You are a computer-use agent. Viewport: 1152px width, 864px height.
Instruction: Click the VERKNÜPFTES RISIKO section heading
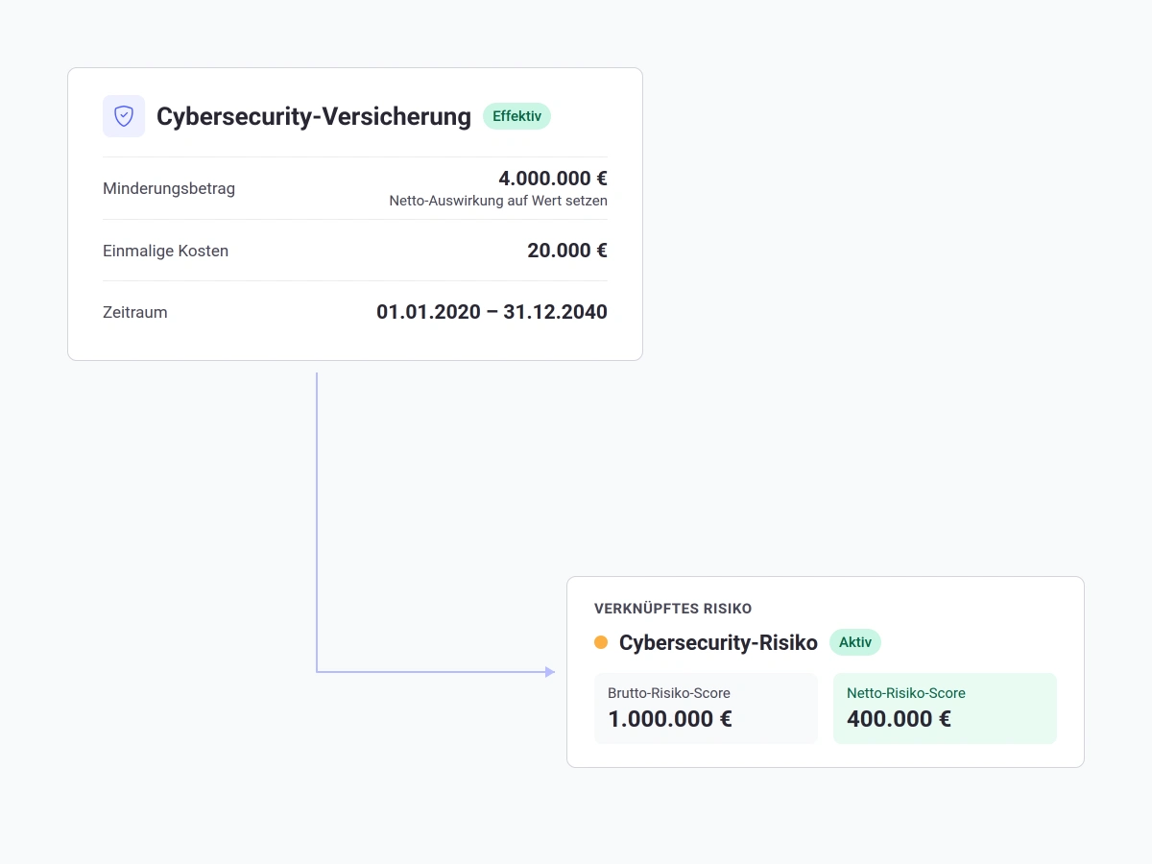(673, 608)
